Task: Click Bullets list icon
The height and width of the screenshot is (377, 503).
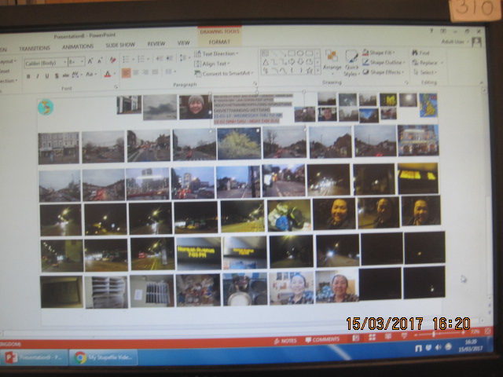Action: [x=126, y=60]
